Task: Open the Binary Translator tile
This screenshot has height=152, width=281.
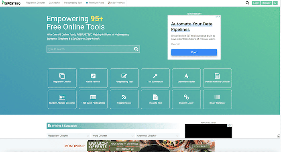Action: 218,99
